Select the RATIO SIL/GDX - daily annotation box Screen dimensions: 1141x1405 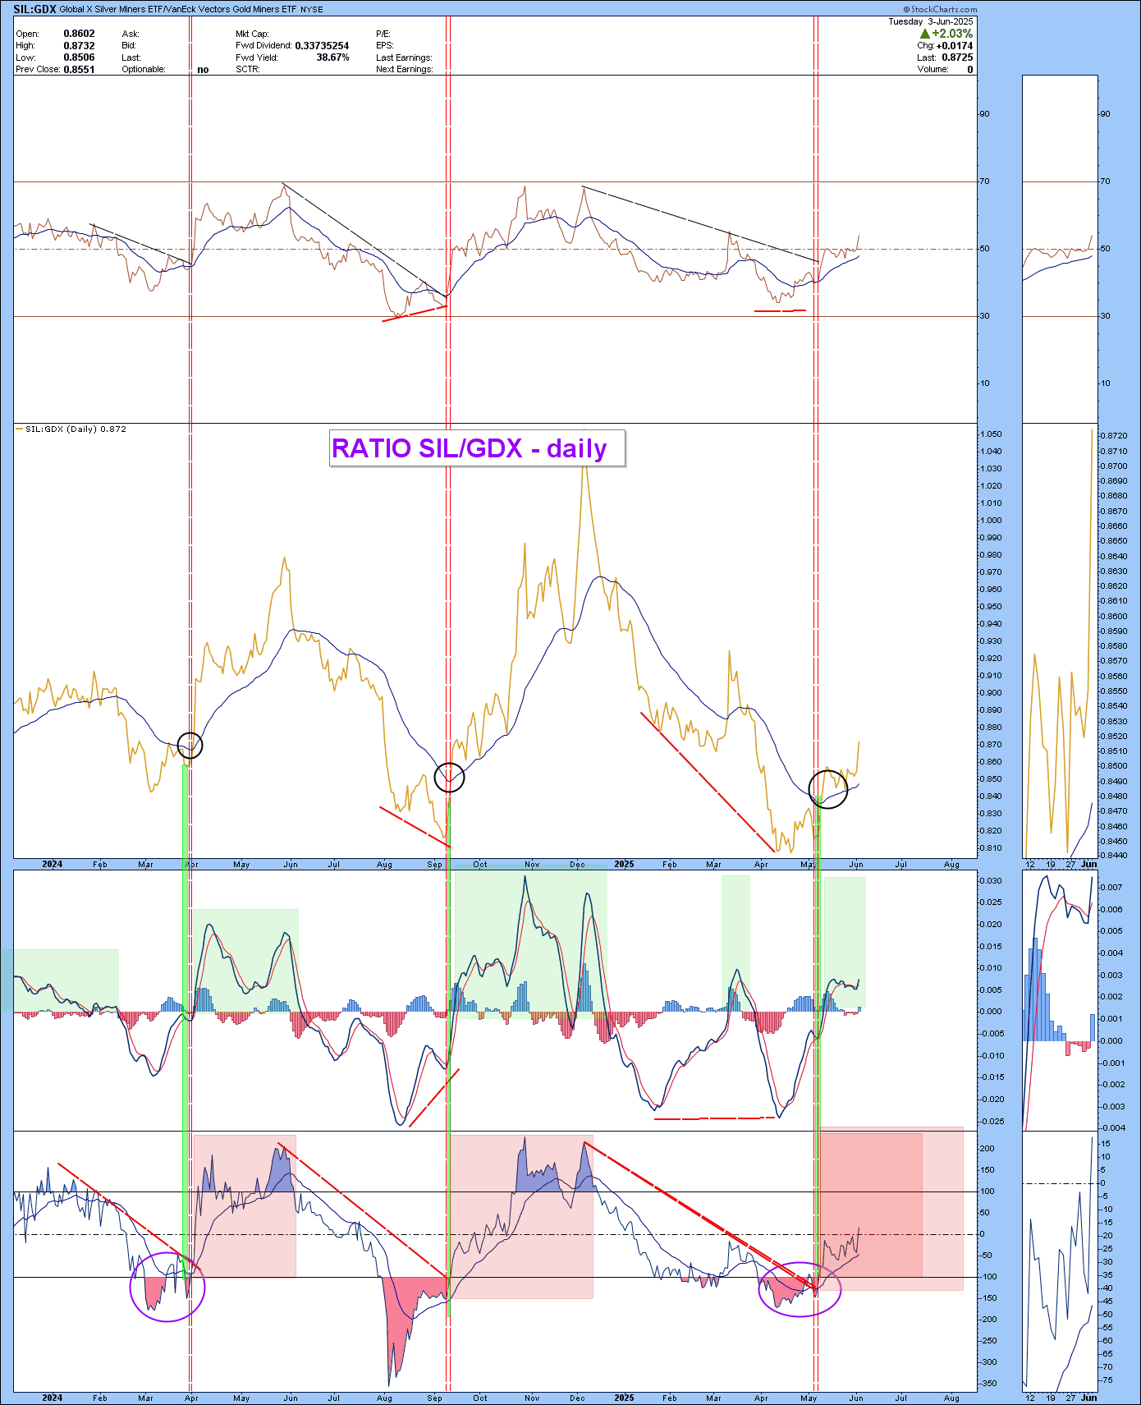[477, 448]
